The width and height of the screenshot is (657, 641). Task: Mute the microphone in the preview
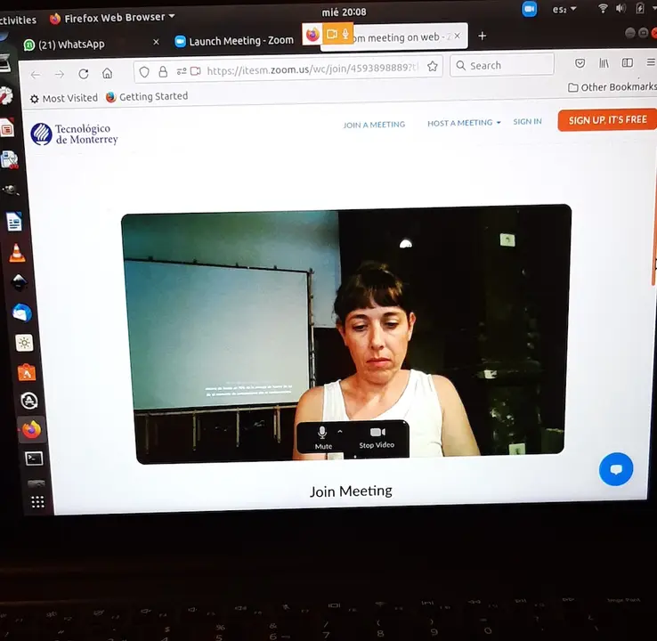coord(322,436)
